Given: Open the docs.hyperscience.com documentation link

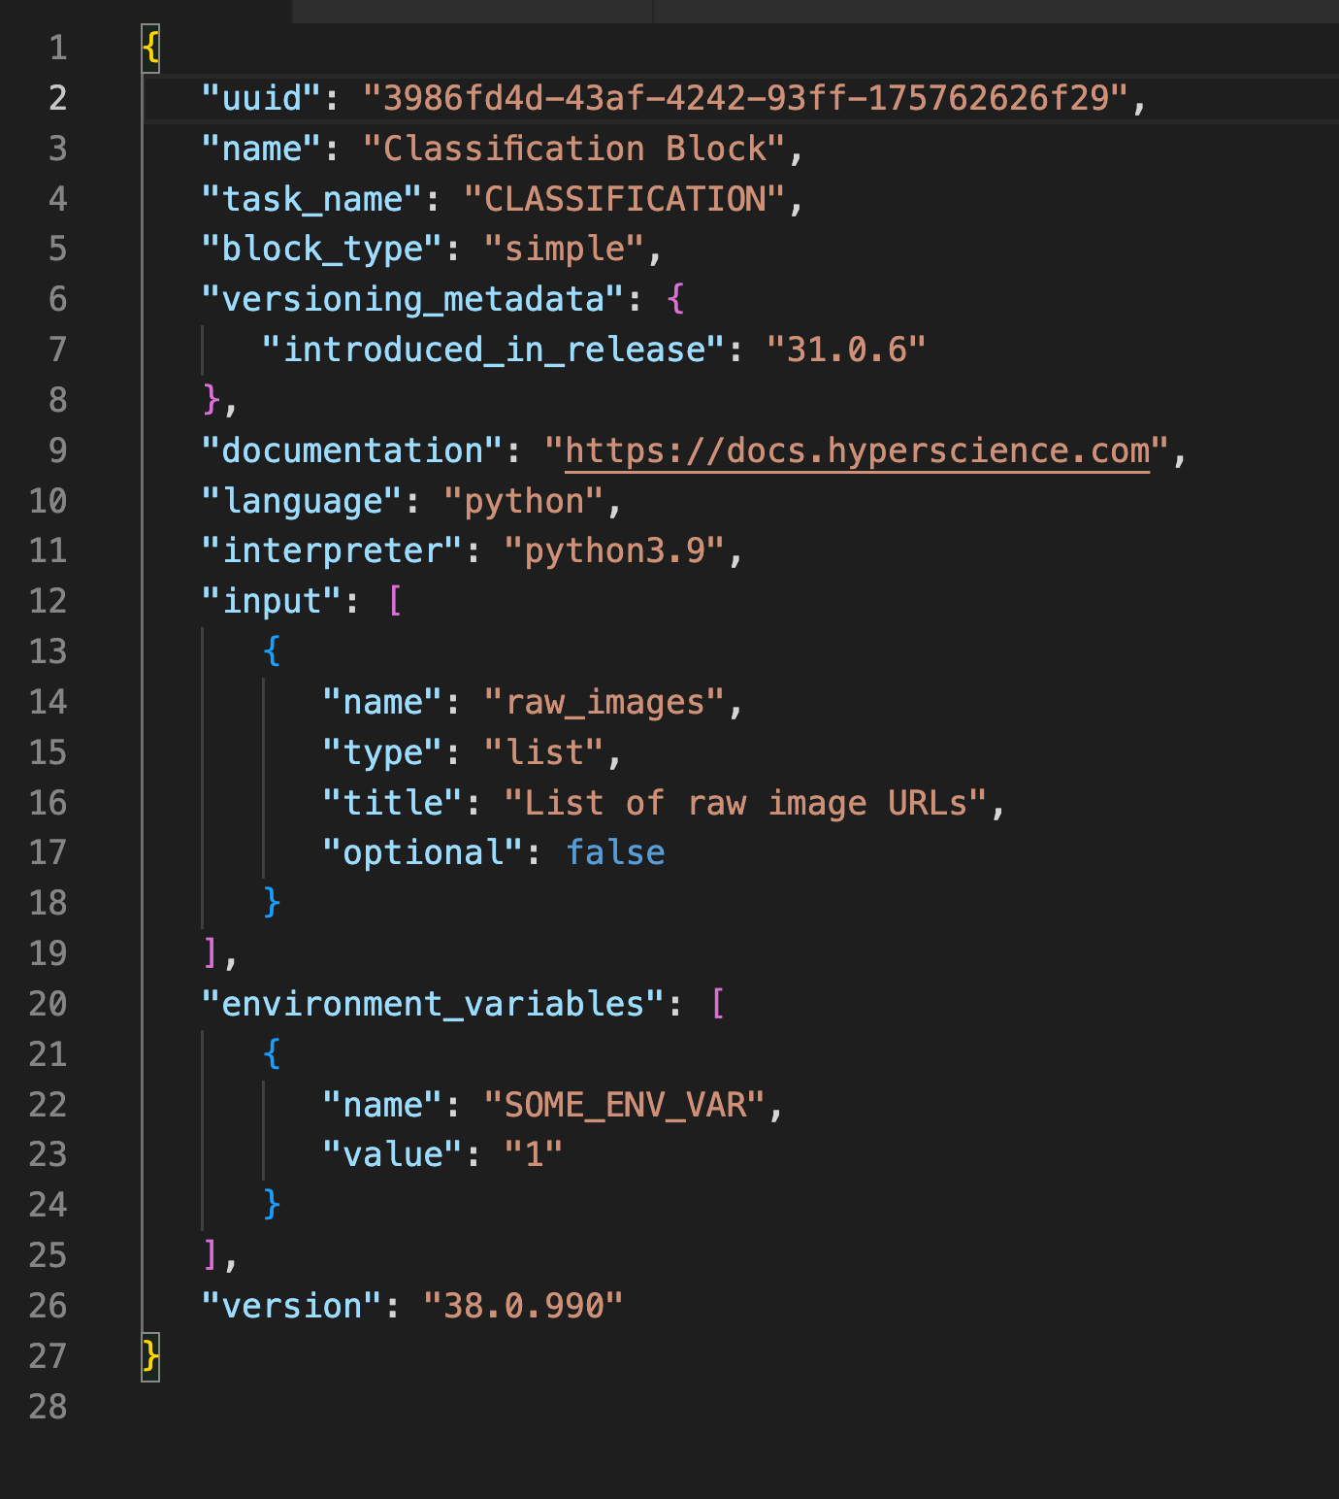Looking at the screenshot, I should coord(857,451).
